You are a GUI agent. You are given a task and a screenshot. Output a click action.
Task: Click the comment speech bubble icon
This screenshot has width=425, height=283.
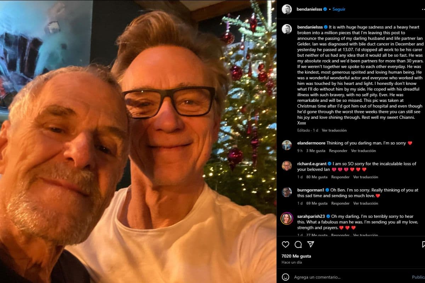coord(298,244)
